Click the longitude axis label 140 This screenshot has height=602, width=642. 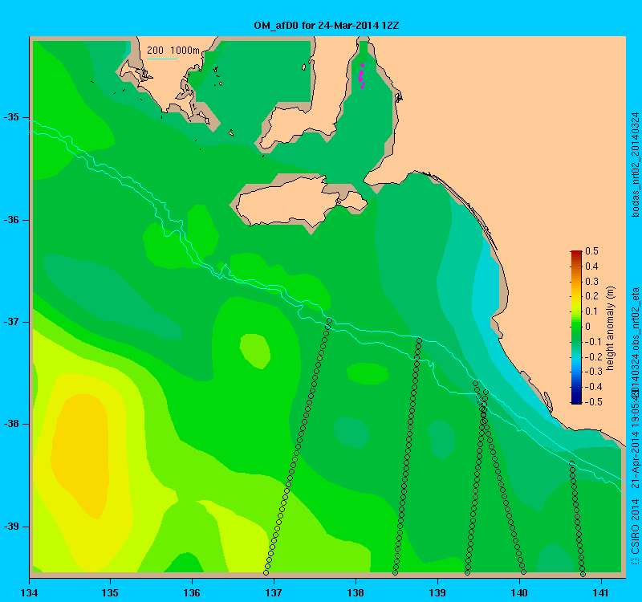point(519,592)
